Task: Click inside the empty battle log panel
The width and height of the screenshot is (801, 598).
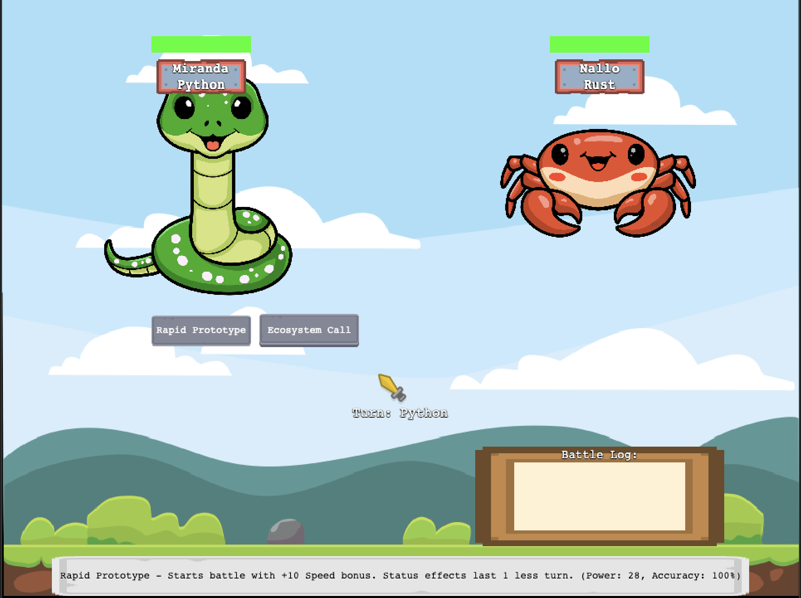Action: pos(600,496)
